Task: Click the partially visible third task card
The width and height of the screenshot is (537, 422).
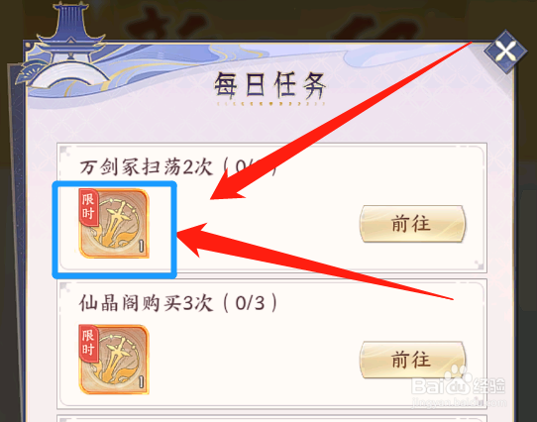Action: click(271, 418)
